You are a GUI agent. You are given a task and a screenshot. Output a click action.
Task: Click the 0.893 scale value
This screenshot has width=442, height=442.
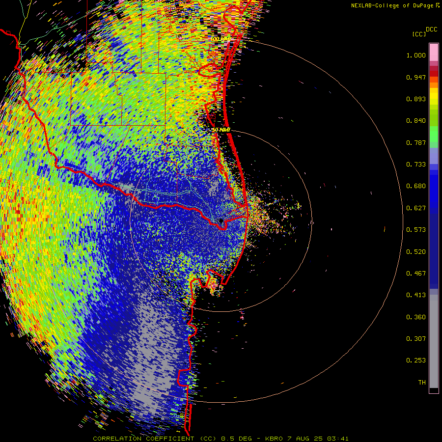click(x=416, y=99)
